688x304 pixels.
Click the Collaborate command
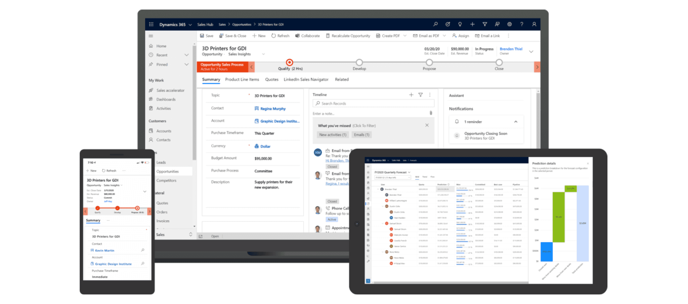[x=308, y=36]
